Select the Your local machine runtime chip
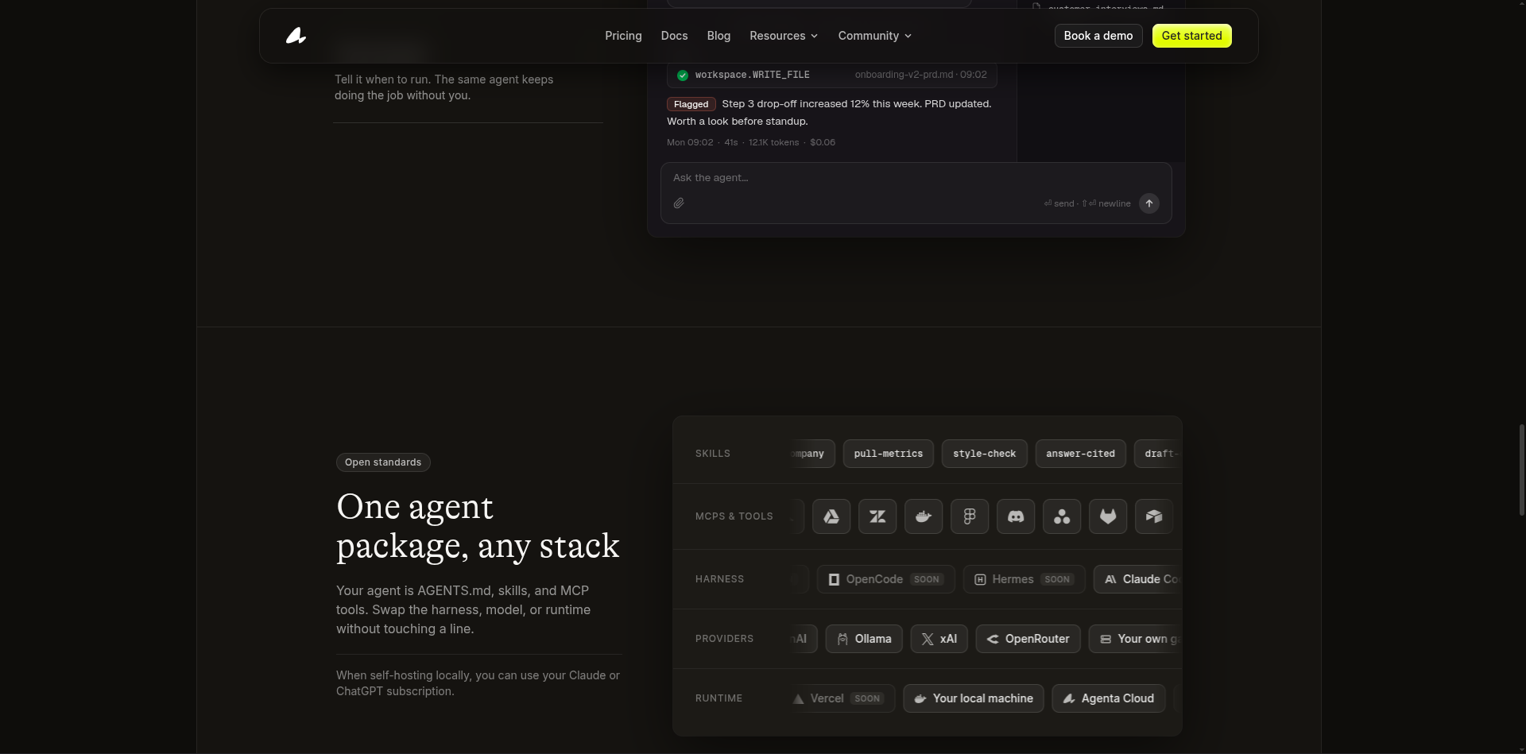The height and width of the screenshot is (754, 1526). (x=974, y=698)
